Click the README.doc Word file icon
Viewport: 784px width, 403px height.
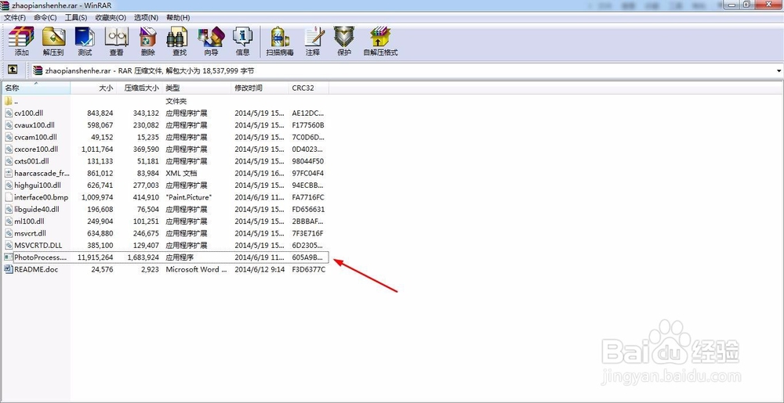pos(8,269)
